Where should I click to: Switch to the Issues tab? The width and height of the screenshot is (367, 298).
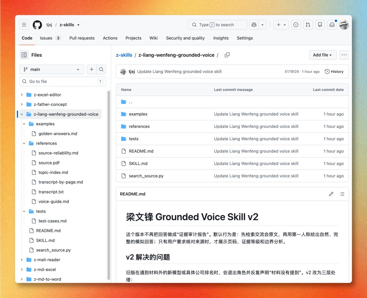tap(50, 38)
